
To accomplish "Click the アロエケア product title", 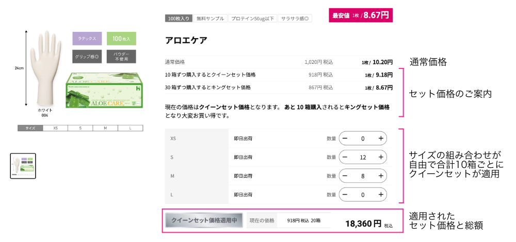I will pos(186,40).
